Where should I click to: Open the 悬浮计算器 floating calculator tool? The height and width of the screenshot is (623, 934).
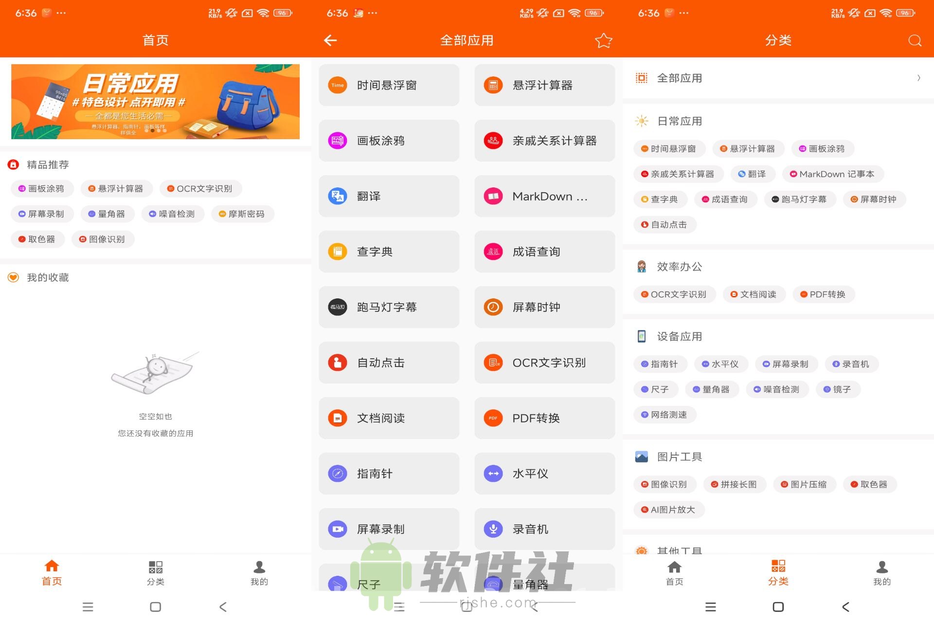(544, 85)
